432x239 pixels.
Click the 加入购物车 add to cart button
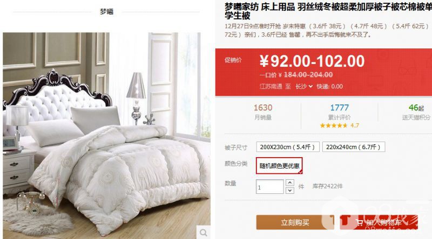(379, 222)
